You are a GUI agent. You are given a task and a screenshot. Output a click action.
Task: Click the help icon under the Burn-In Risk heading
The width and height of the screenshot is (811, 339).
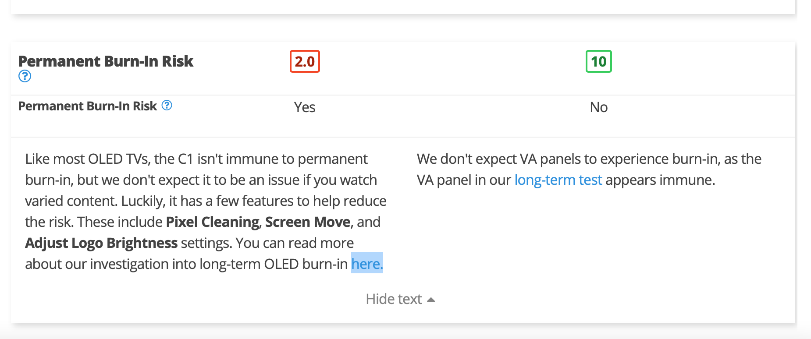pos(25,76)
